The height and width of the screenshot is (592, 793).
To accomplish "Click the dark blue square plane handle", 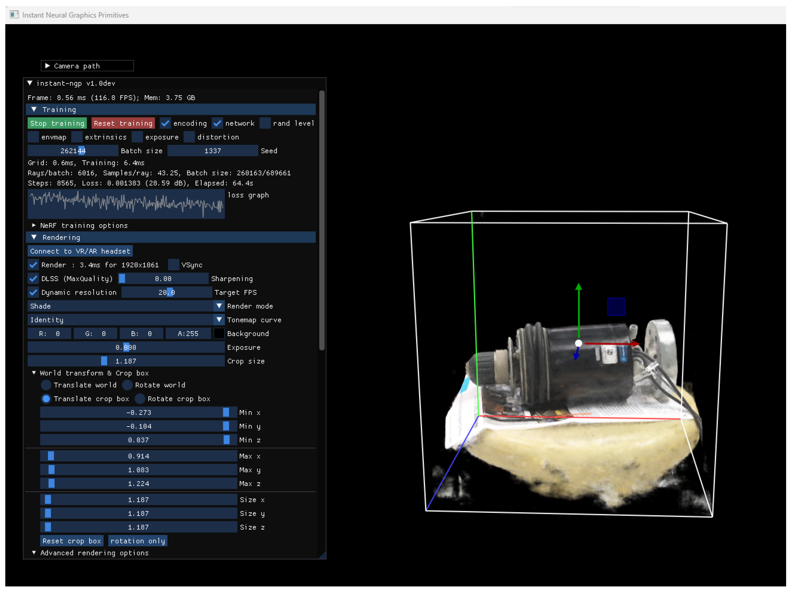I will coord(616,307).
